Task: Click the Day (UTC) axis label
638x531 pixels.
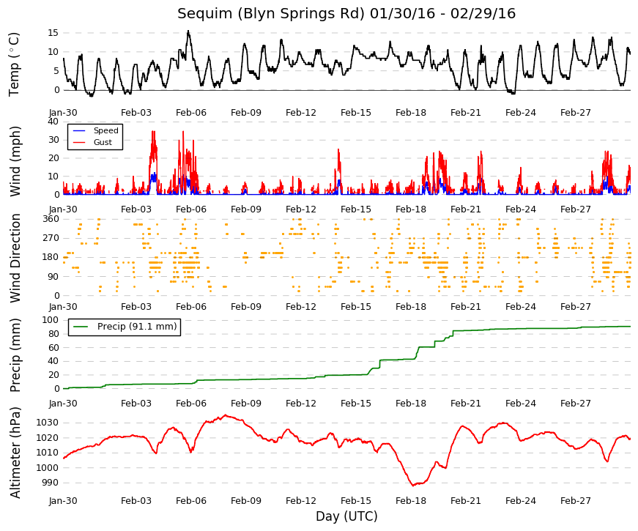Action: (x=346, y=516)
